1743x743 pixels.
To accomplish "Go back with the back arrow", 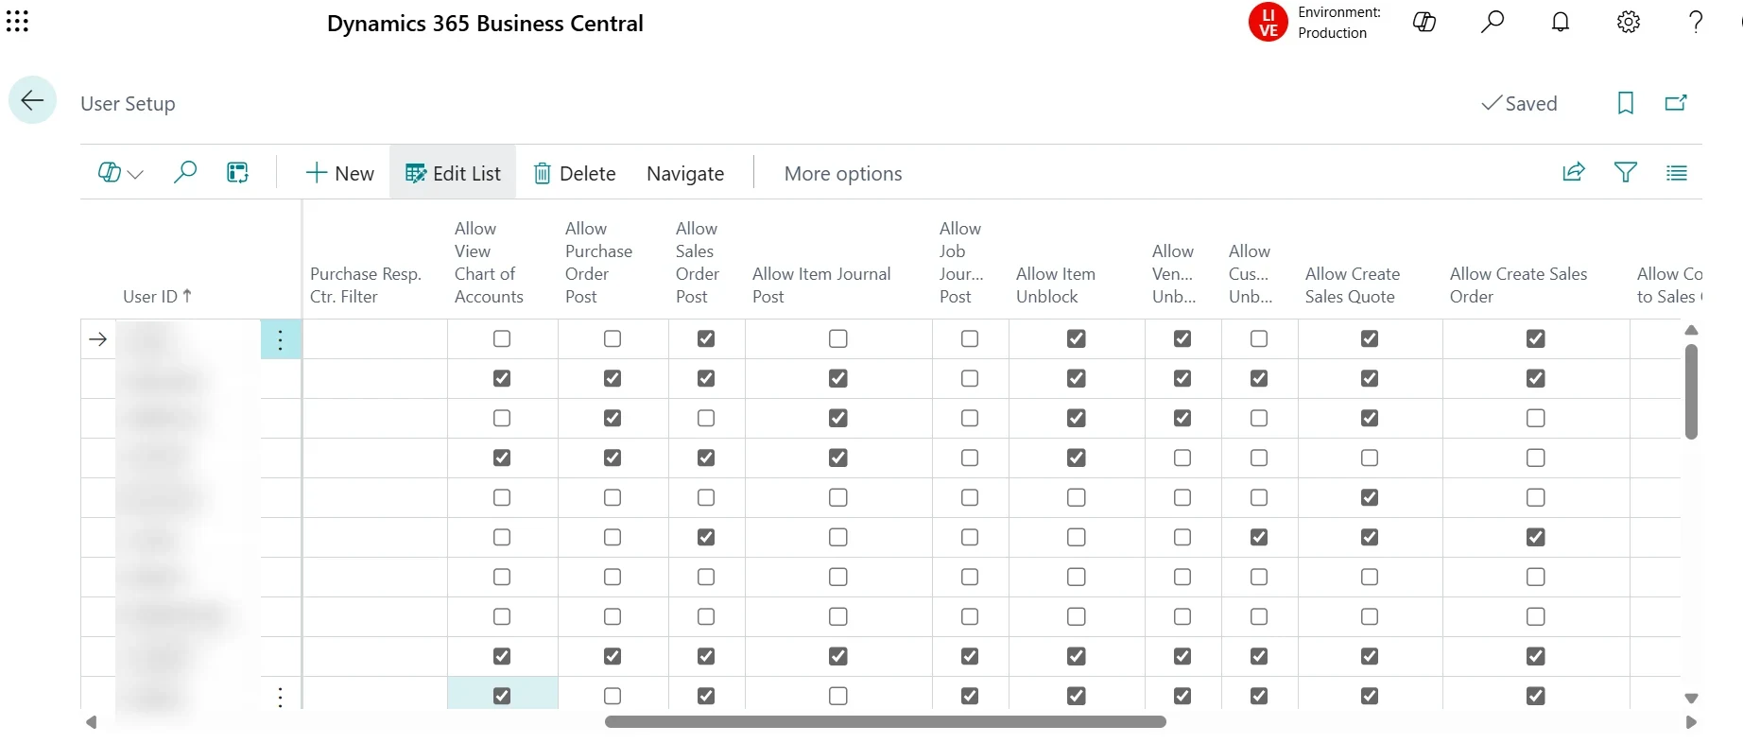I will click(32, 100).
